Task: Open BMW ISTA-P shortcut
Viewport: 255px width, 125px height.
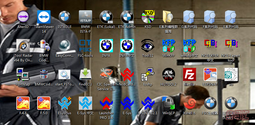Action: pyautogui.click(x=85, y=17)
